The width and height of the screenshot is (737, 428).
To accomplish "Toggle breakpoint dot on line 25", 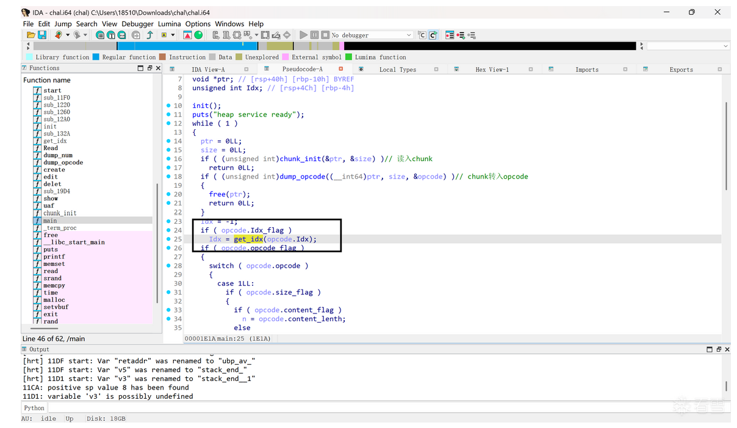I will (168, 240).
